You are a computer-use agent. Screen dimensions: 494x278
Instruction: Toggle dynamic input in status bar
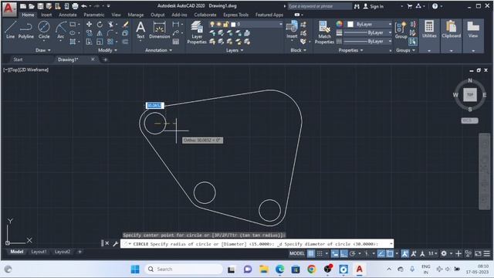[335, 253]
